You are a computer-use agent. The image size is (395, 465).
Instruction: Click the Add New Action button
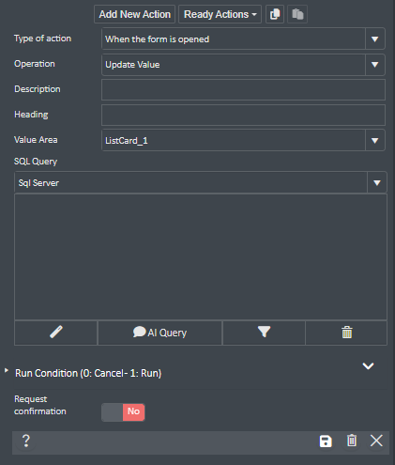[x=134, y=14]
